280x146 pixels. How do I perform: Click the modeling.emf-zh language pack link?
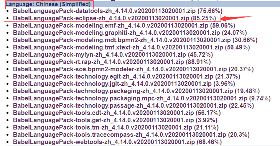[x=110, y=26]
